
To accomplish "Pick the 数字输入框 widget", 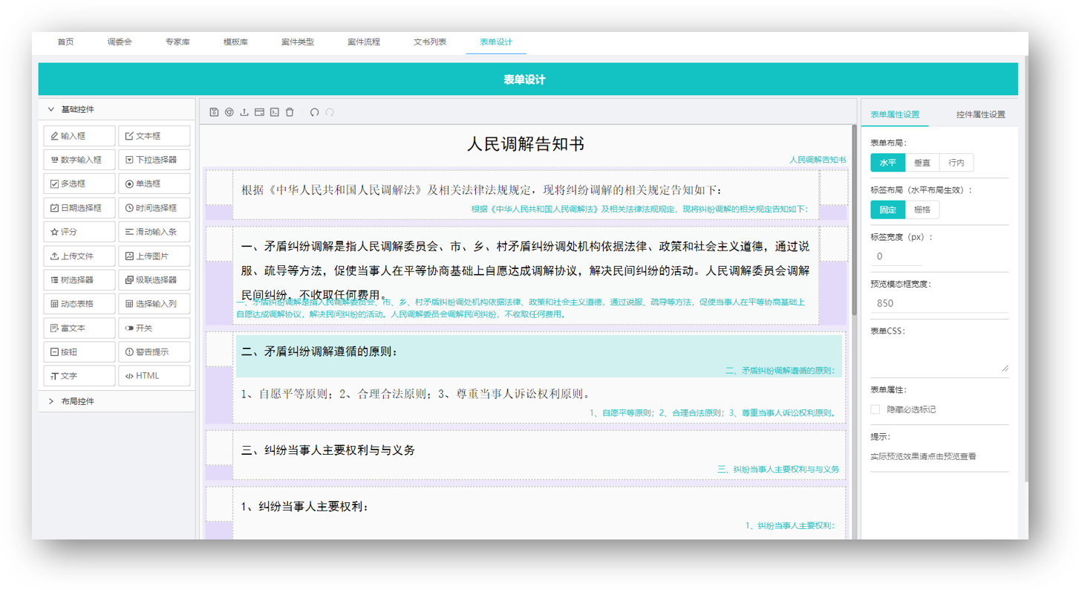I will tap(79, 160).
